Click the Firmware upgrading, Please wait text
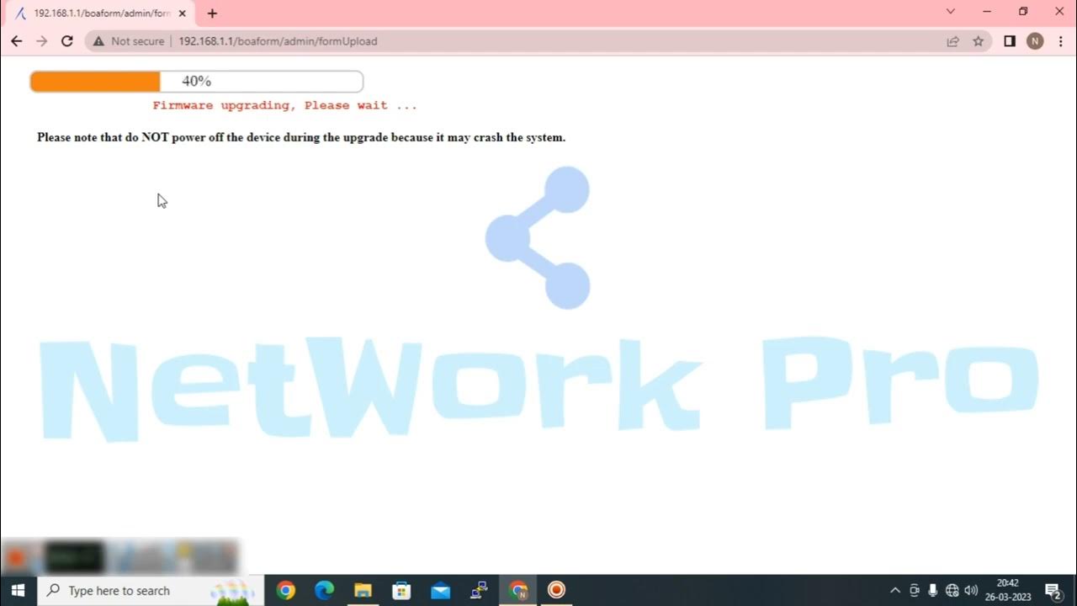Viewport: 1077px width, 606px height. pyautogui.click(x=284, y=105)
